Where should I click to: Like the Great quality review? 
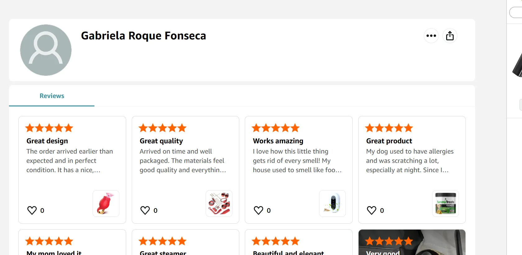145,210
